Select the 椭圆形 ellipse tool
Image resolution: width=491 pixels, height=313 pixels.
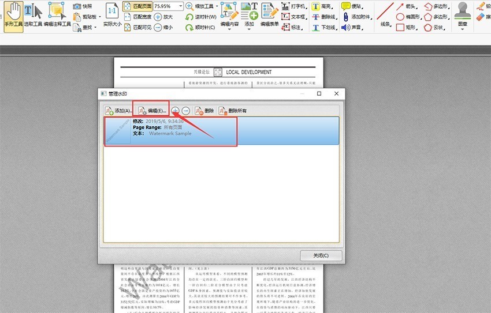(x=408, y=17)
